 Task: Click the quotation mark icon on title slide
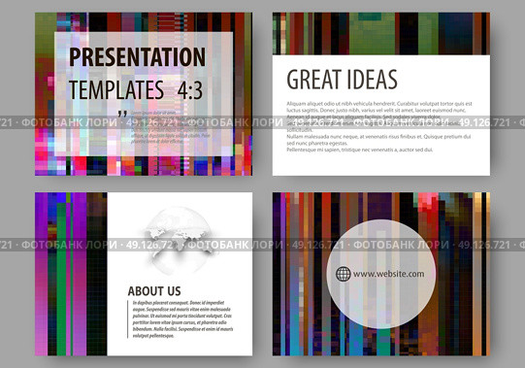[122, 114]
